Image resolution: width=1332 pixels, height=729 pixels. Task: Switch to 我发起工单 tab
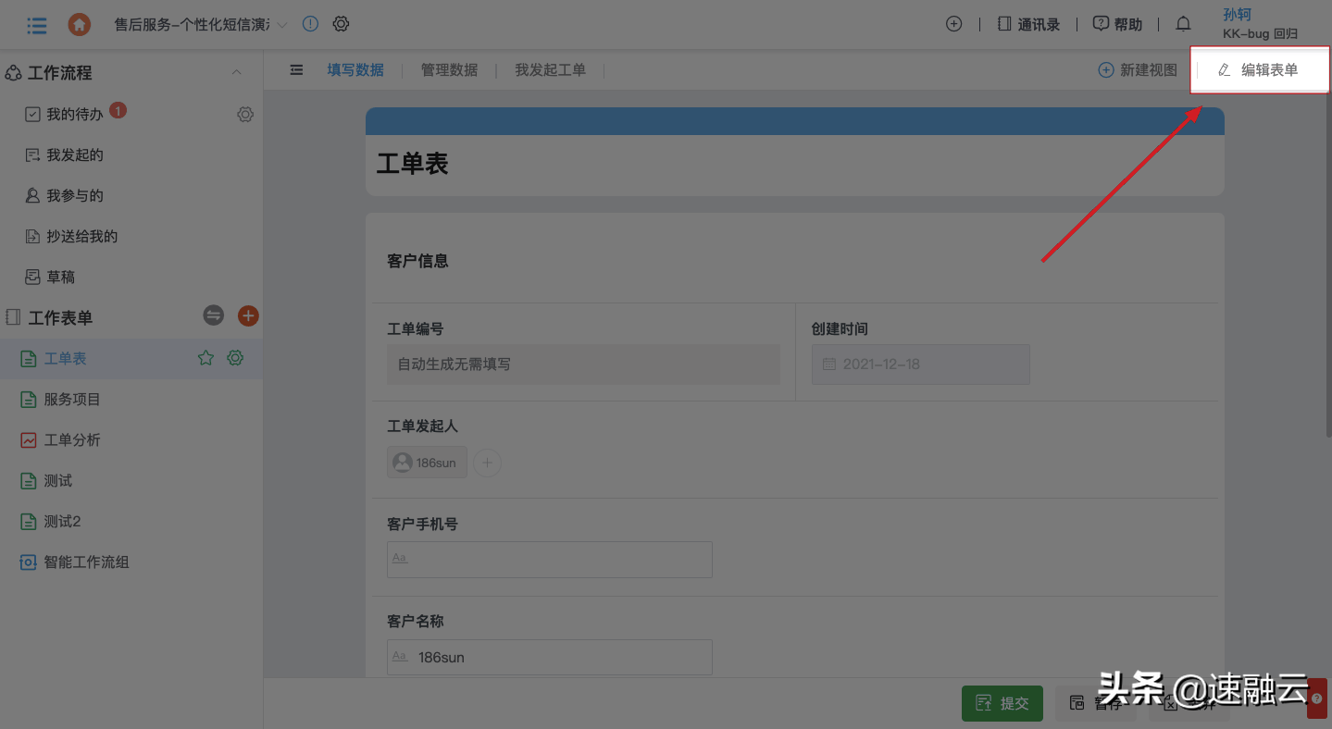click(x=551, y=69)
